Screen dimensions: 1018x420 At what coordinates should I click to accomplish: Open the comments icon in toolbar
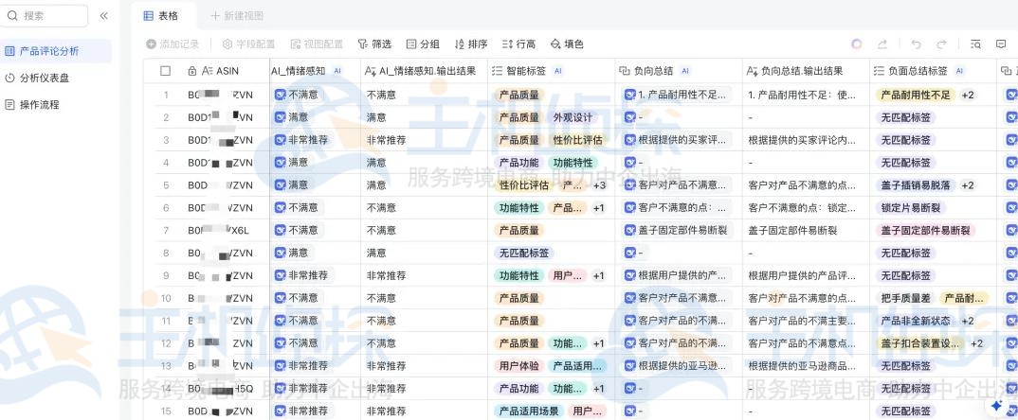[x=1001, y=44]
